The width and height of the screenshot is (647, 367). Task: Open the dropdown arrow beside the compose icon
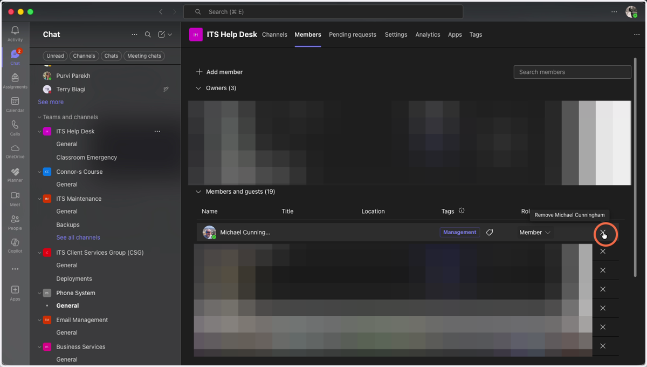click(x=170, y=35)
